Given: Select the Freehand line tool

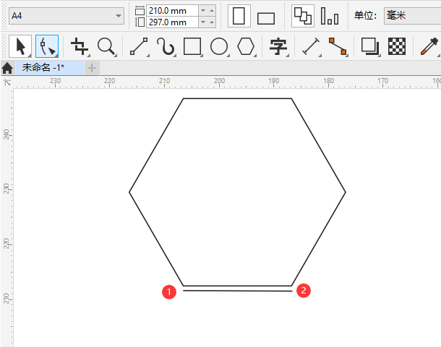Looking at the screenshot, I should (x=138, y=47).
